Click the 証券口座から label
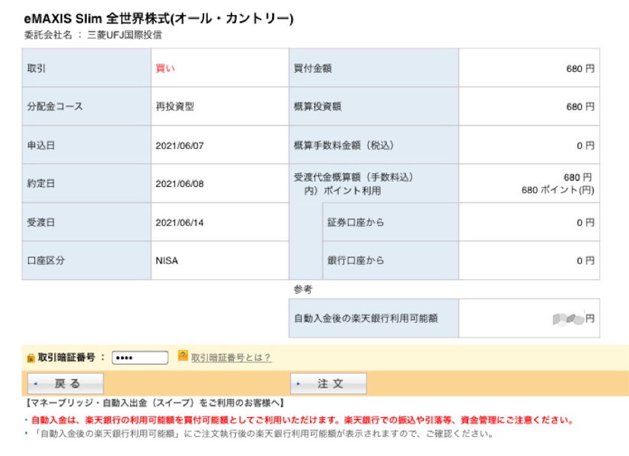The width and height of the screenshot is (629, 456). click(x=356, y=223)
